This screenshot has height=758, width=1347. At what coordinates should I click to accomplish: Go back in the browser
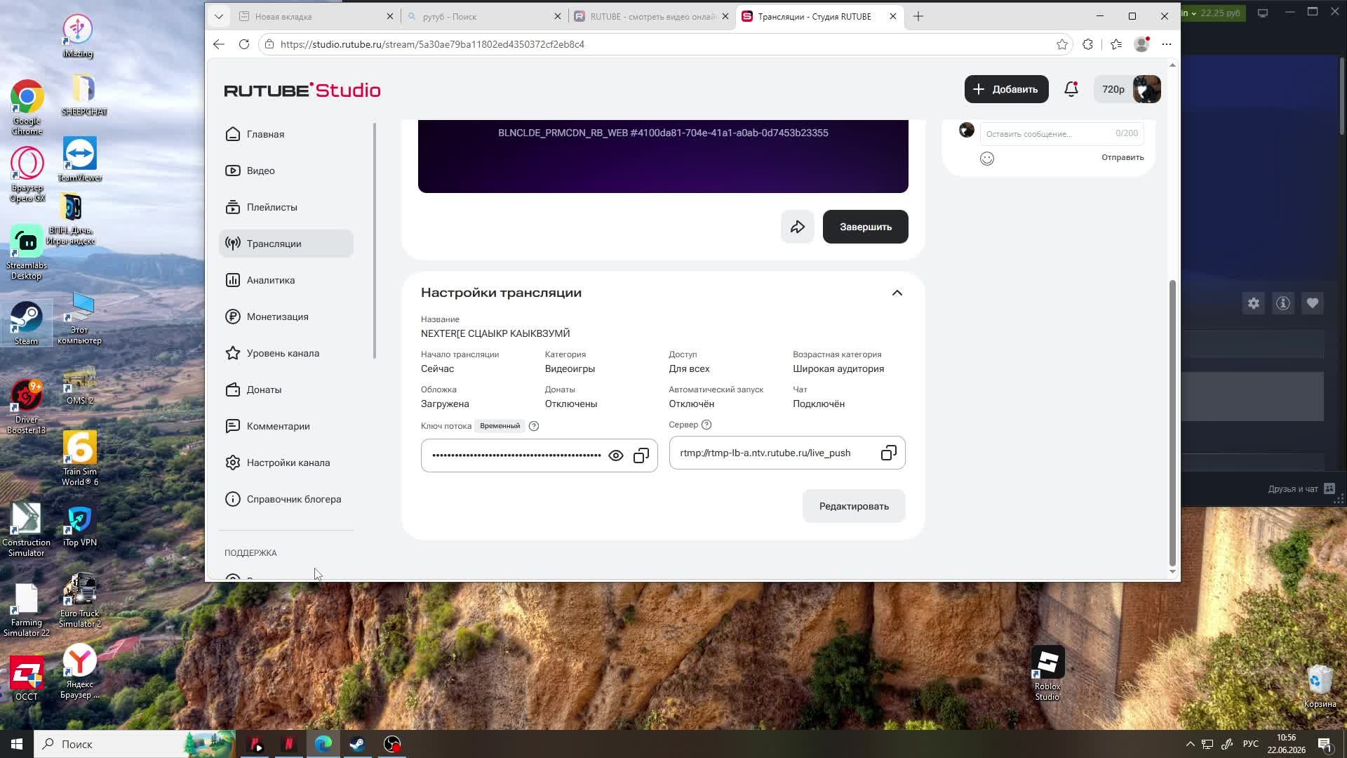[x=219, y=44]
